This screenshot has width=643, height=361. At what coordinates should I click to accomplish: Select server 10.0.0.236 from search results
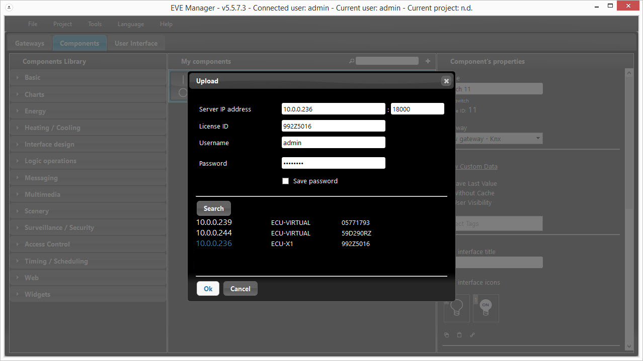[x=214, y=244]
